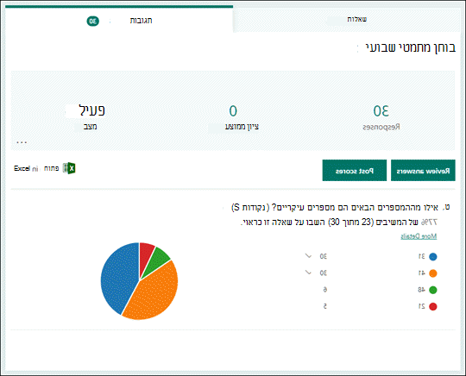466x376 pixels.
Task: Expand the chevron for answer 31
Action: pyautogui.click(x=308, y=256)
